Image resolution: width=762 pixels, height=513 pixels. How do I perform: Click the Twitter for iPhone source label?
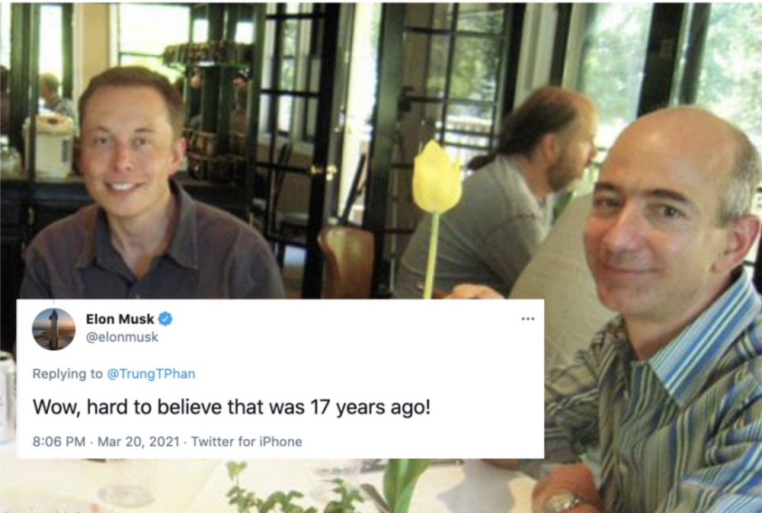(246, 441)
